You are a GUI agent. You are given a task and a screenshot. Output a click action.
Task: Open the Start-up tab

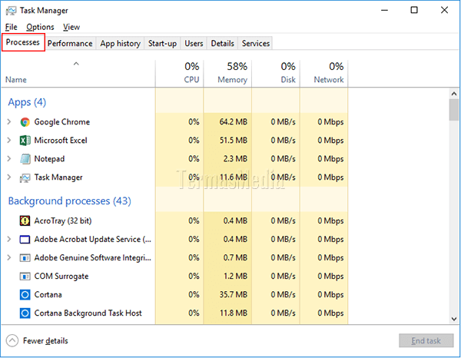pyautogui.click(x=162, y=44)
